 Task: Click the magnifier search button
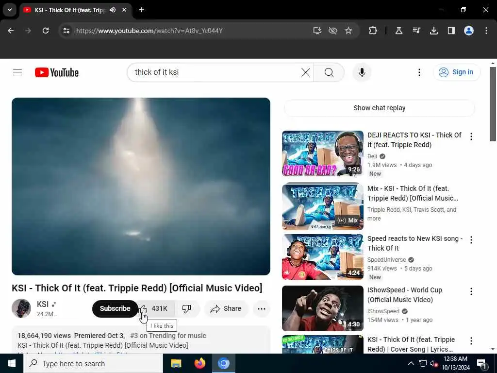coord(329,72)
